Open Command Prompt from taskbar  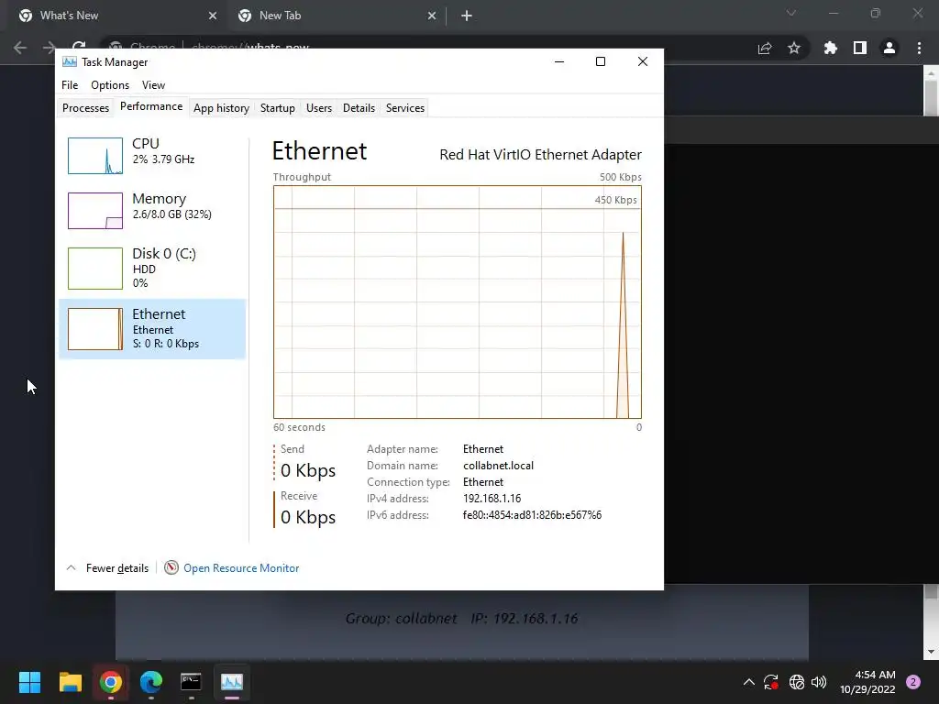click(191, 682)
